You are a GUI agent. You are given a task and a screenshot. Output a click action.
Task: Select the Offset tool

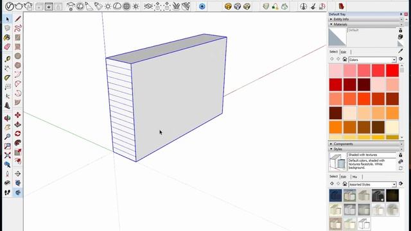click(18, 161)
